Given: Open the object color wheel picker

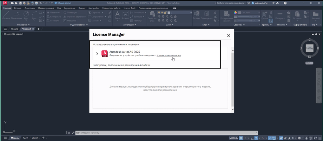Looking at the screenshot, I should point(236,13).
